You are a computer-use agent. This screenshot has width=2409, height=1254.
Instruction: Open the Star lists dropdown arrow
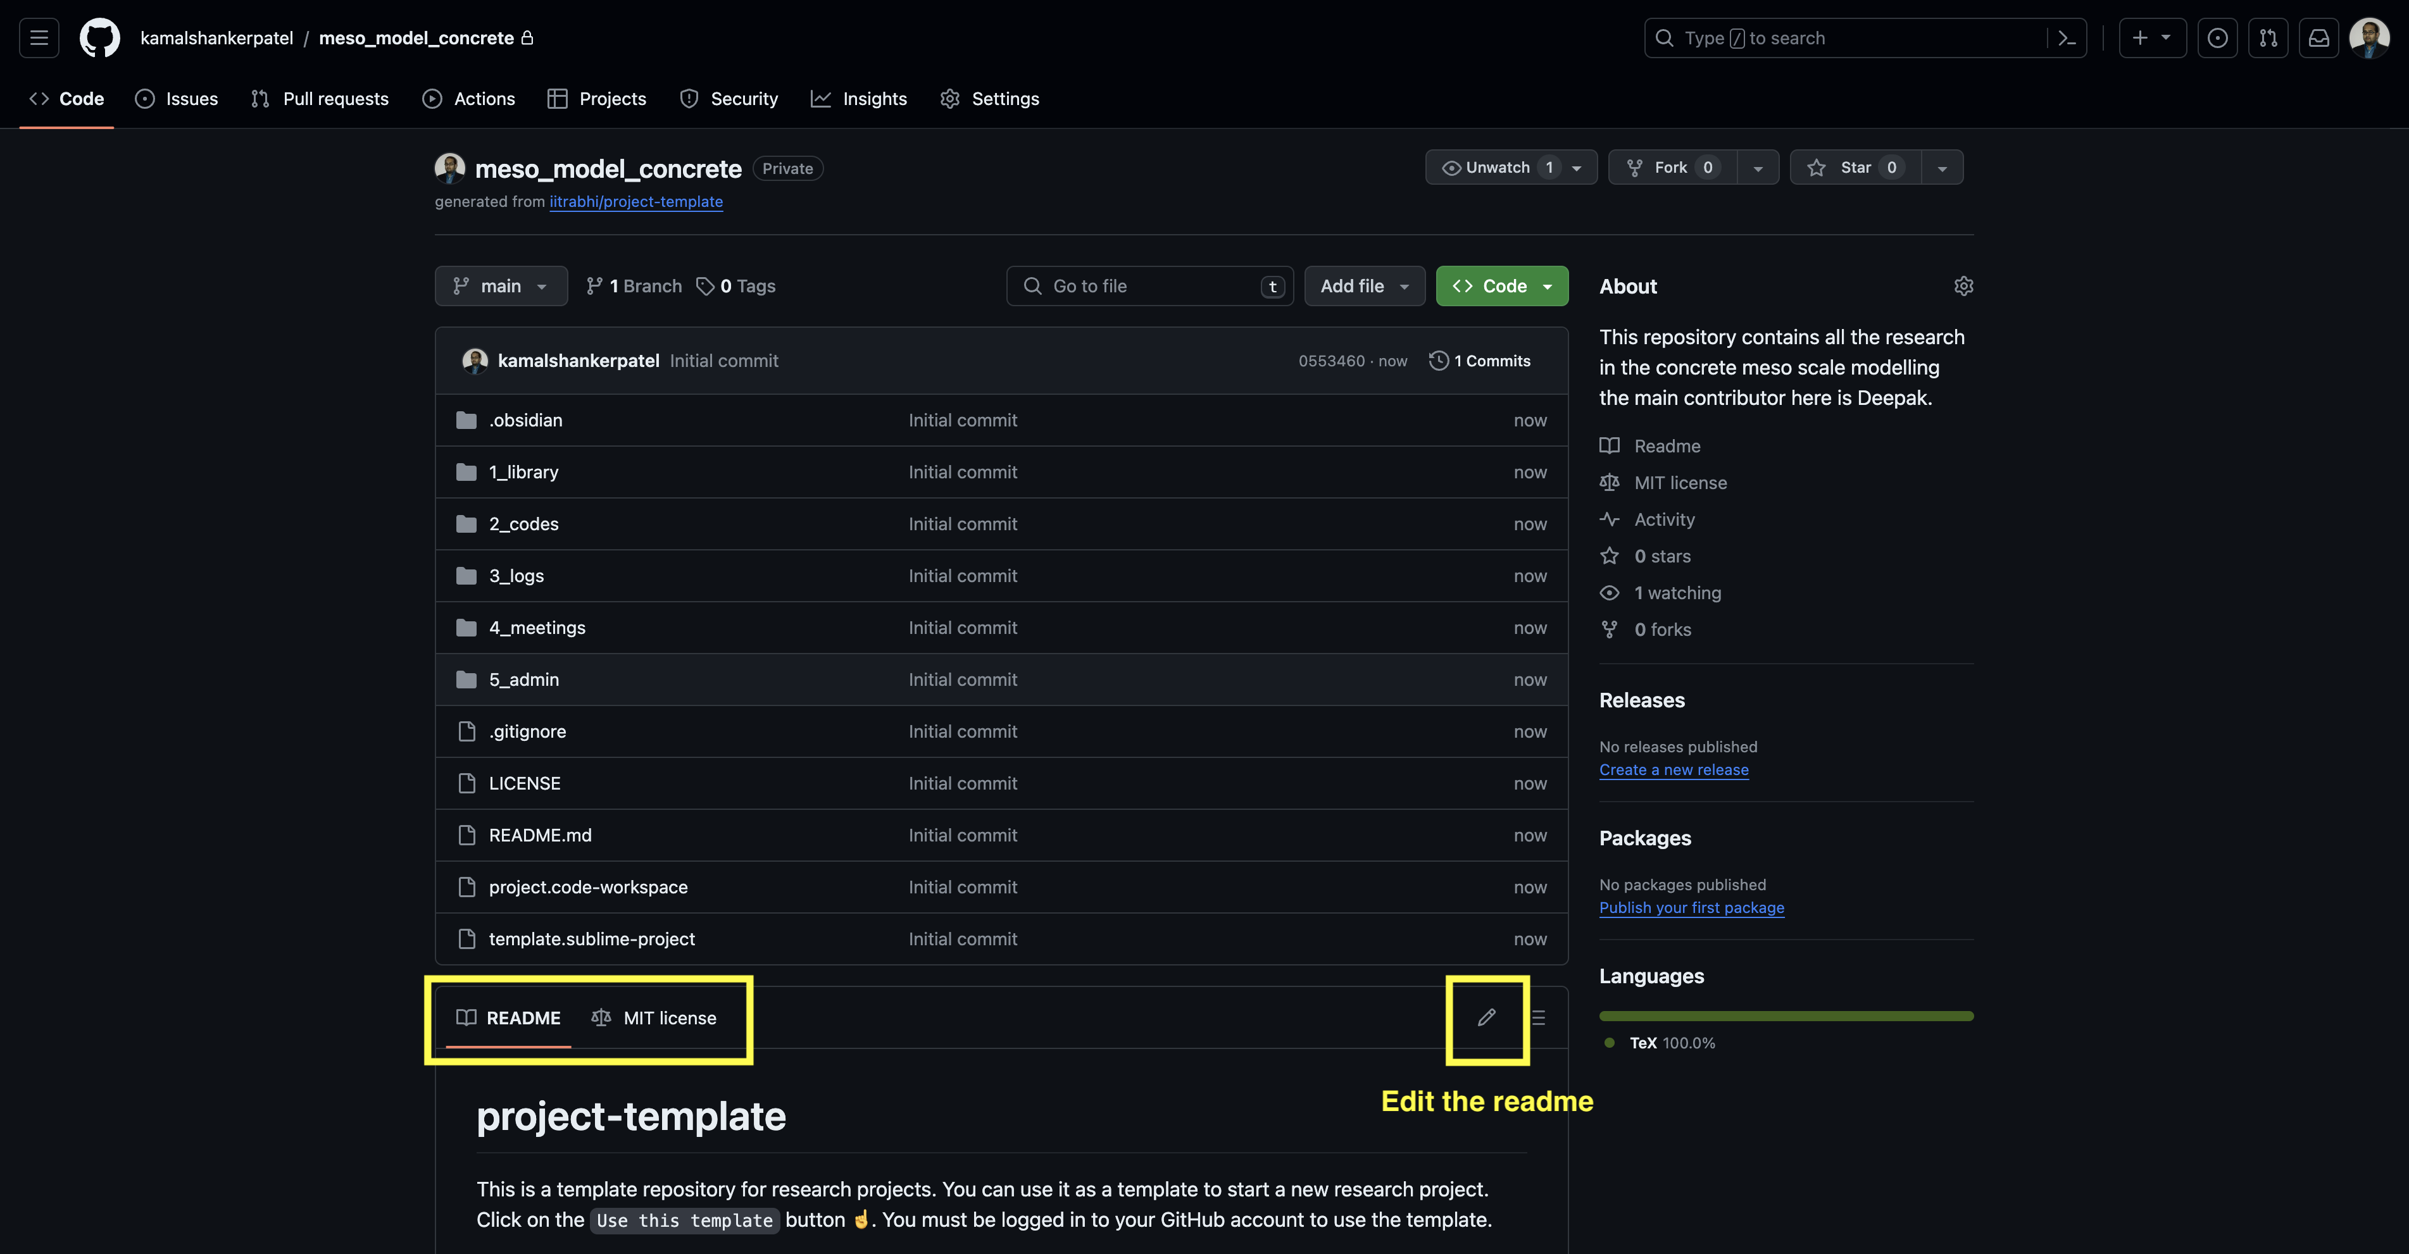tap(1943, 168)
